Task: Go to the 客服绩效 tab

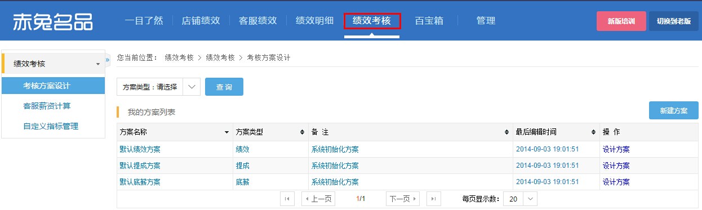Action: (257, 21)
